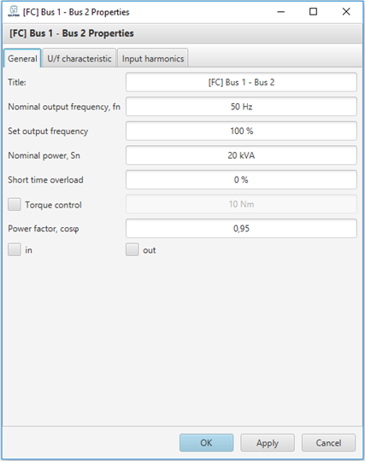The height and width of the screenshot is (461, 365).
Task: Open the Input harmonics tab
Action: click(153, 58)
